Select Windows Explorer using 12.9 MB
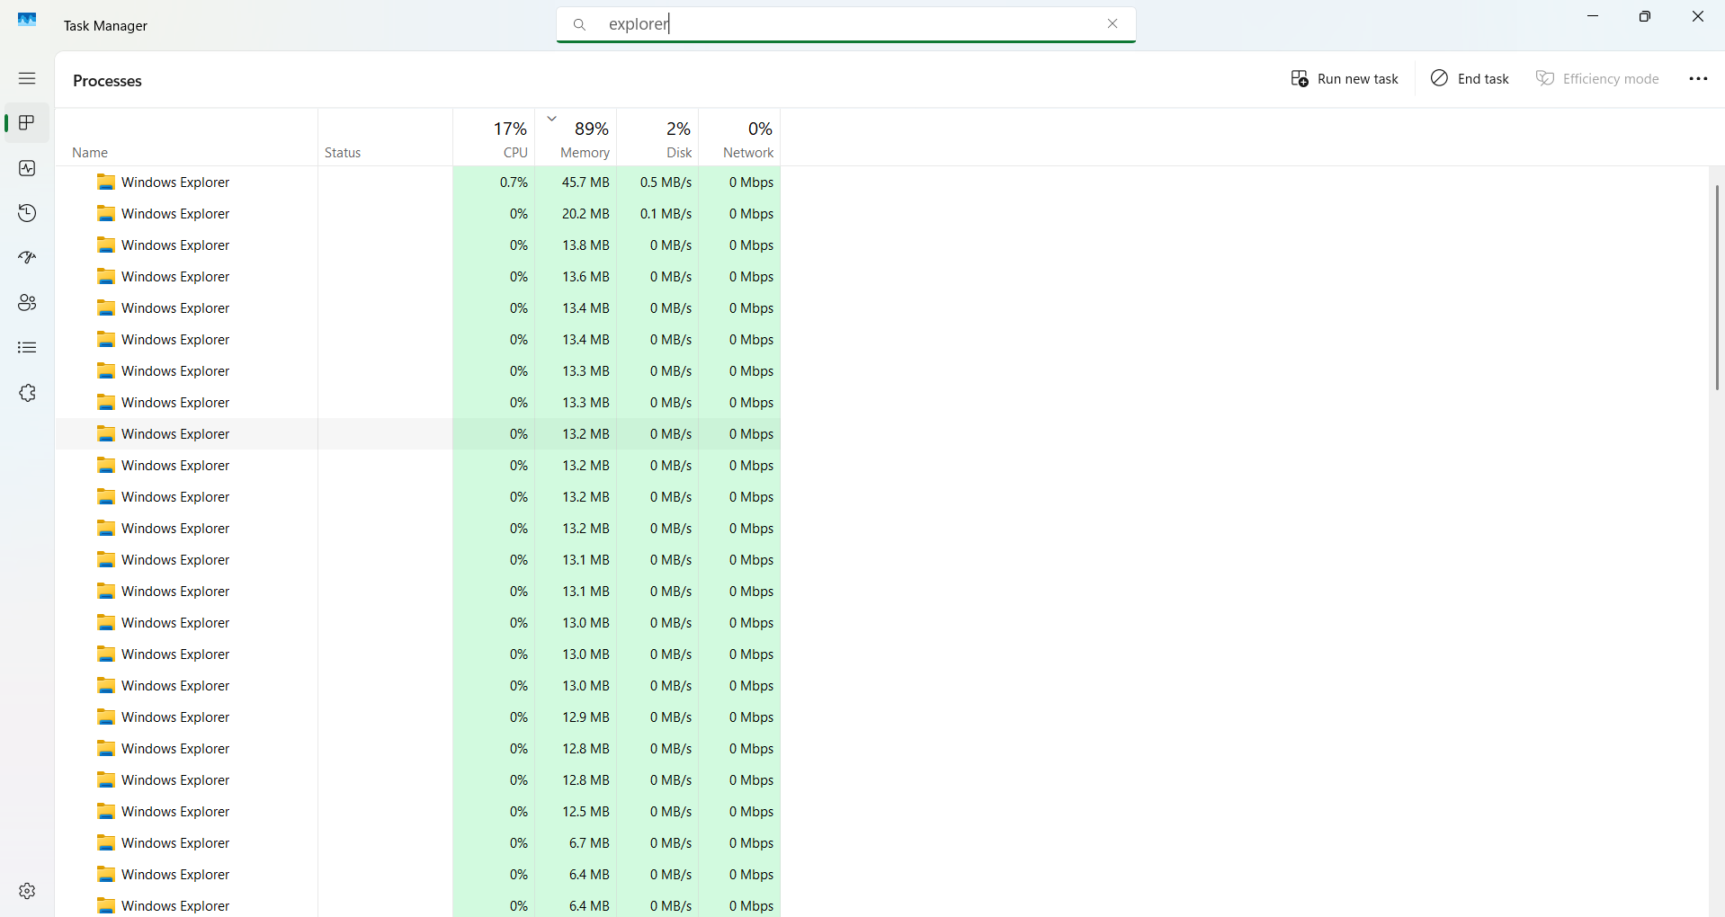 tap(418, 717)
